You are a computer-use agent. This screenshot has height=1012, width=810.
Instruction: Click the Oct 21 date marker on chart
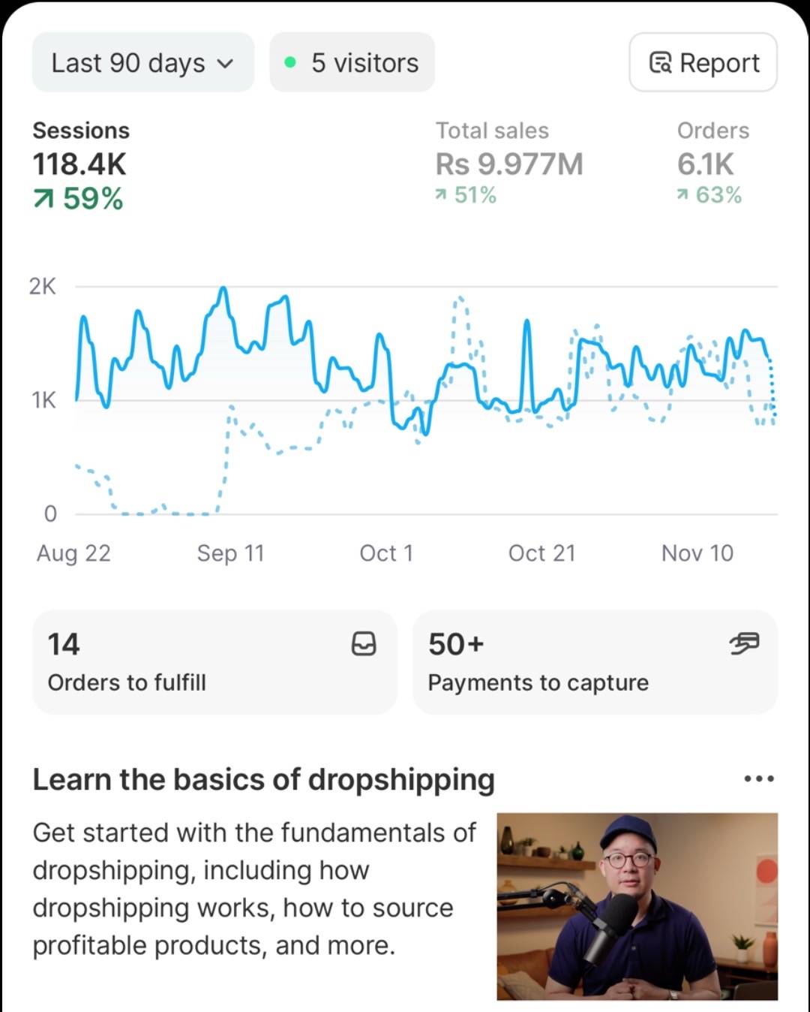click(541, 553)
